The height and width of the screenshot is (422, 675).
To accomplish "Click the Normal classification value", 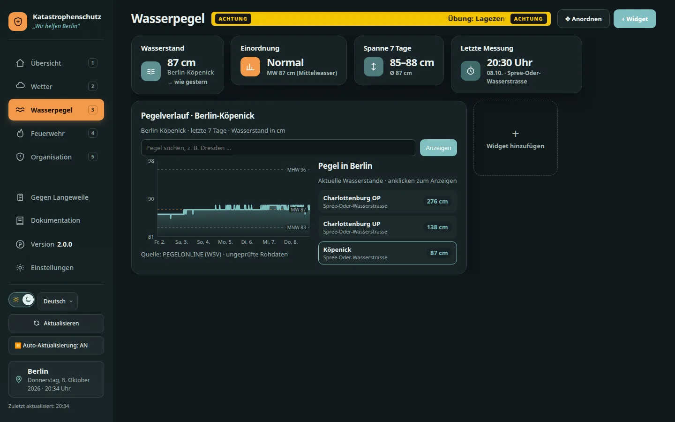I will point(285,62).
